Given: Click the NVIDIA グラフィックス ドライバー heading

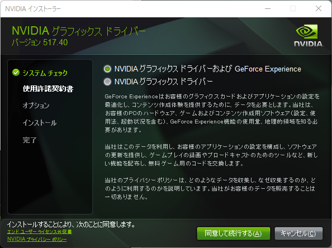Looking at the screenshot, I should pos(79,31).
